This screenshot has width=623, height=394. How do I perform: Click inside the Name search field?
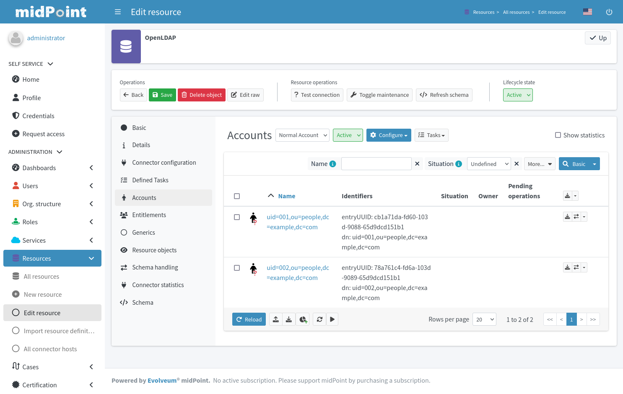(x=376, y=163)
